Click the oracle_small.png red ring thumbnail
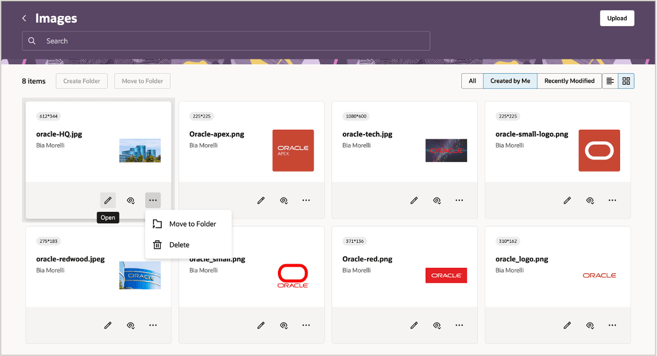The image size is (657, 356). point(293,276)
